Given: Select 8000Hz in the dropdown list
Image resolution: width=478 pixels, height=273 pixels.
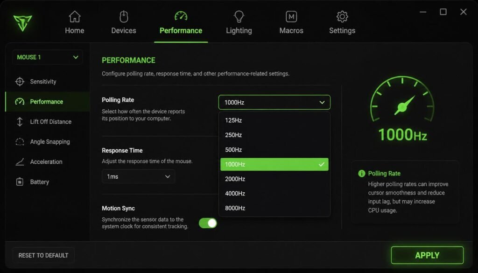Looking at the screenshot, I should click(274, 208).
